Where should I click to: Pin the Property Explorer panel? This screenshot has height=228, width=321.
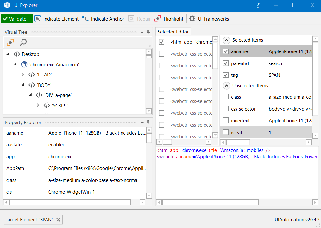point(148,123)
